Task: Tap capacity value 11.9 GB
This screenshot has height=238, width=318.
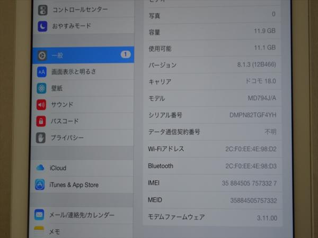Action: tap(264, 31)
